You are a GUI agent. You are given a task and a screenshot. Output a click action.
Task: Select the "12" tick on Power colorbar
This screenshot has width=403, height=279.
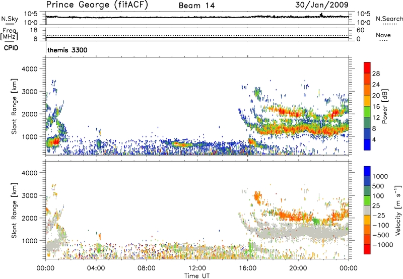click(x=376, y=118)
